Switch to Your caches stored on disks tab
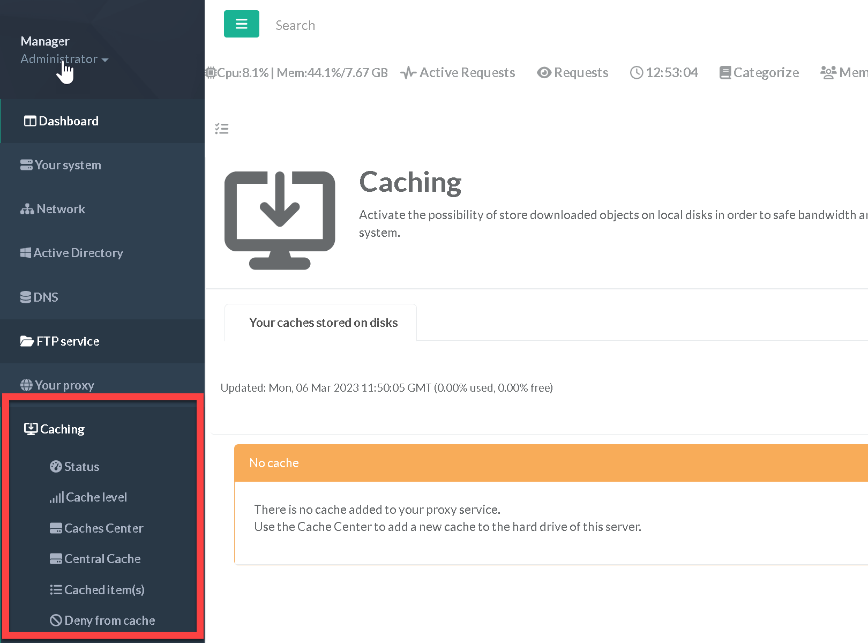 point(323,323)
